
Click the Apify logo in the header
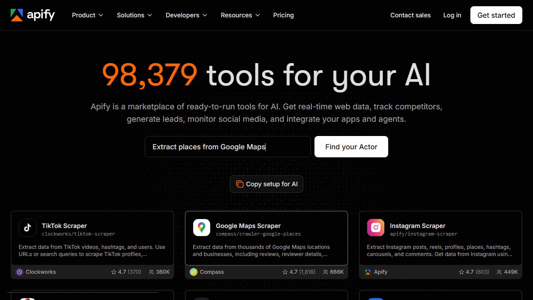(x=33, y=15)
